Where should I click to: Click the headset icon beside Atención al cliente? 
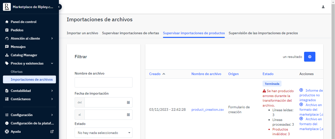pyautogui.click(x=7, y=39)
